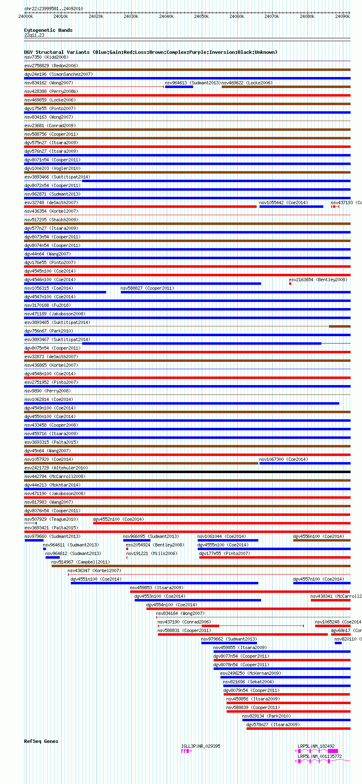Click esv2421729 (Altshuler2010) label

point(56,468)
